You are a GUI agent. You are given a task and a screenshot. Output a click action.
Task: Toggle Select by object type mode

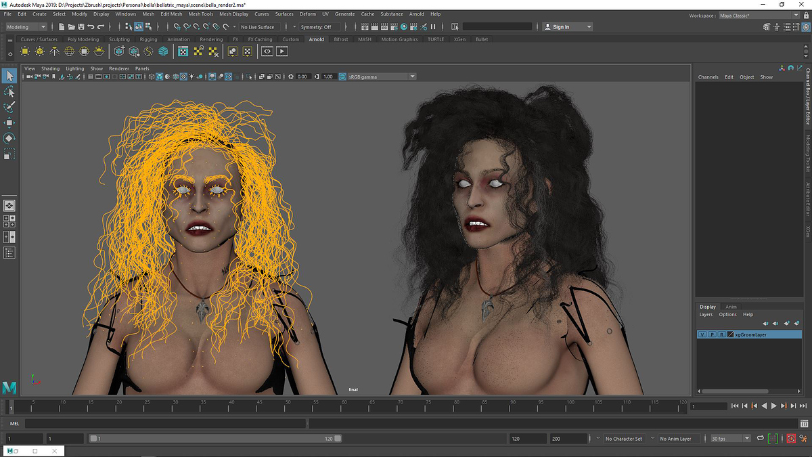[138, 27]
